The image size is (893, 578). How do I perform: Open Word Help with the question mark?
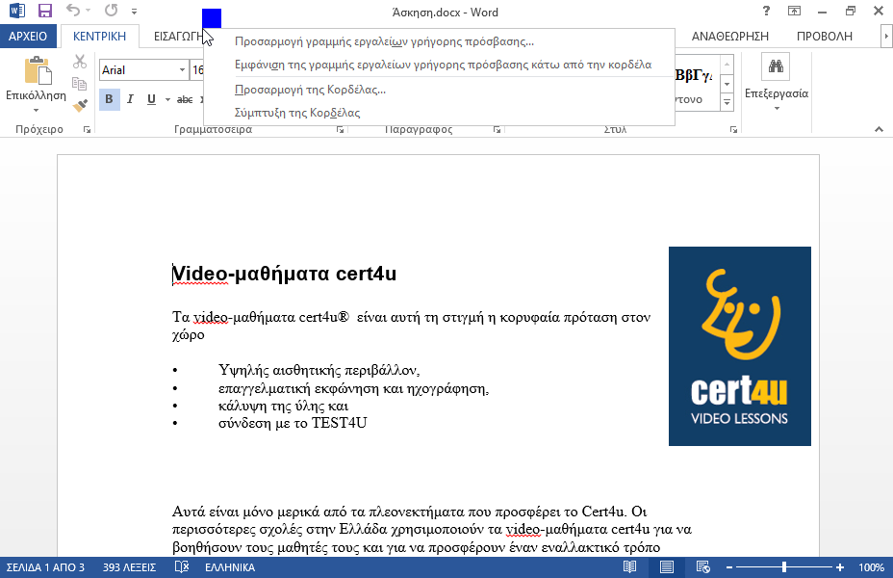pyautogui.click(x=766, y=11)
